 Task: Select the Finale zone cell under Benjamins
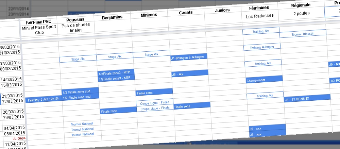coord(118,111)
